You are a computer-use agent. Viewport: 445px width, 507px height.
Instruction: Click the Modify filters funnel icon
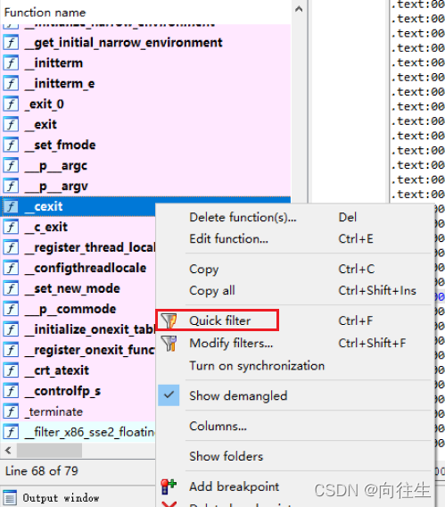[x=169, y=343]
